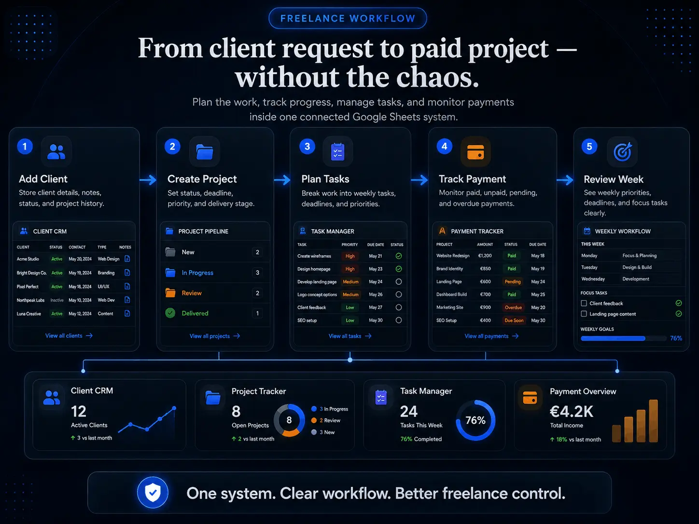Click the Review Week target icon
Screen dimensions: 699x524
(x=622, y=152)
